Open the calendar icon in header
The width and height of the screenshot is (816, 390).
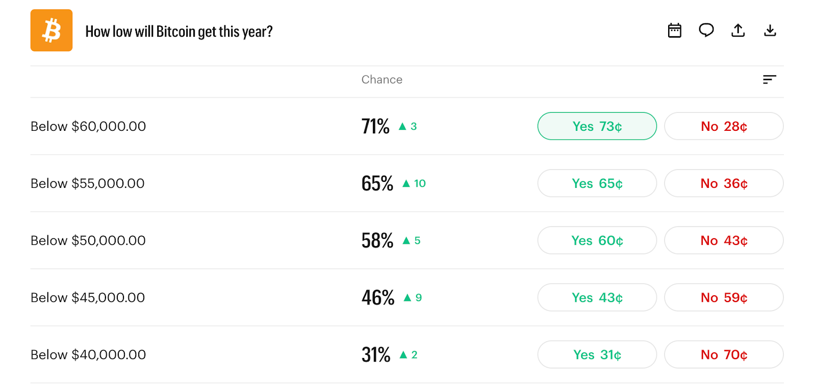coord(675,31)
